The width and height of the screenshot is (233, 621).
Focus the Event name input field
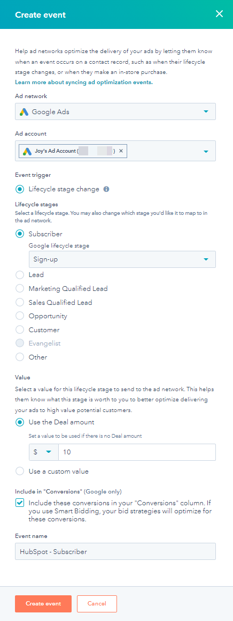115,551
